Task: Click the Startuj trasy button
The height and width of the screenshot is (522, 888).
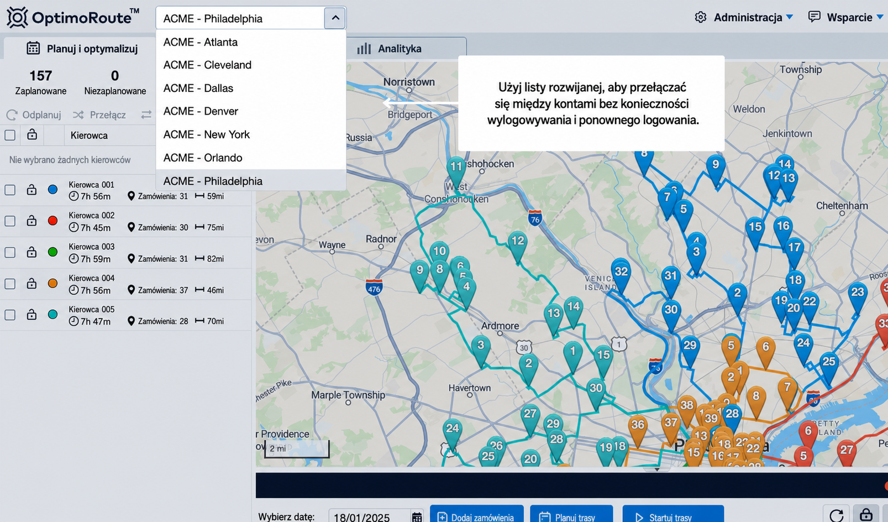Action: click(x=673, y=514)
